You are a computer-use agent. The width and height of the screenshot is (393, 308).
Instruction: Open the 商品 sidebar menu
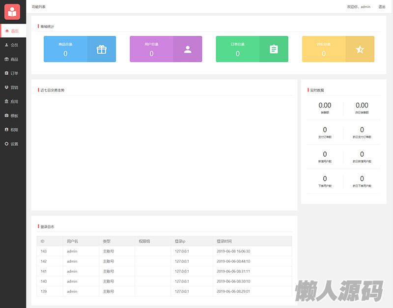[14, 59]
